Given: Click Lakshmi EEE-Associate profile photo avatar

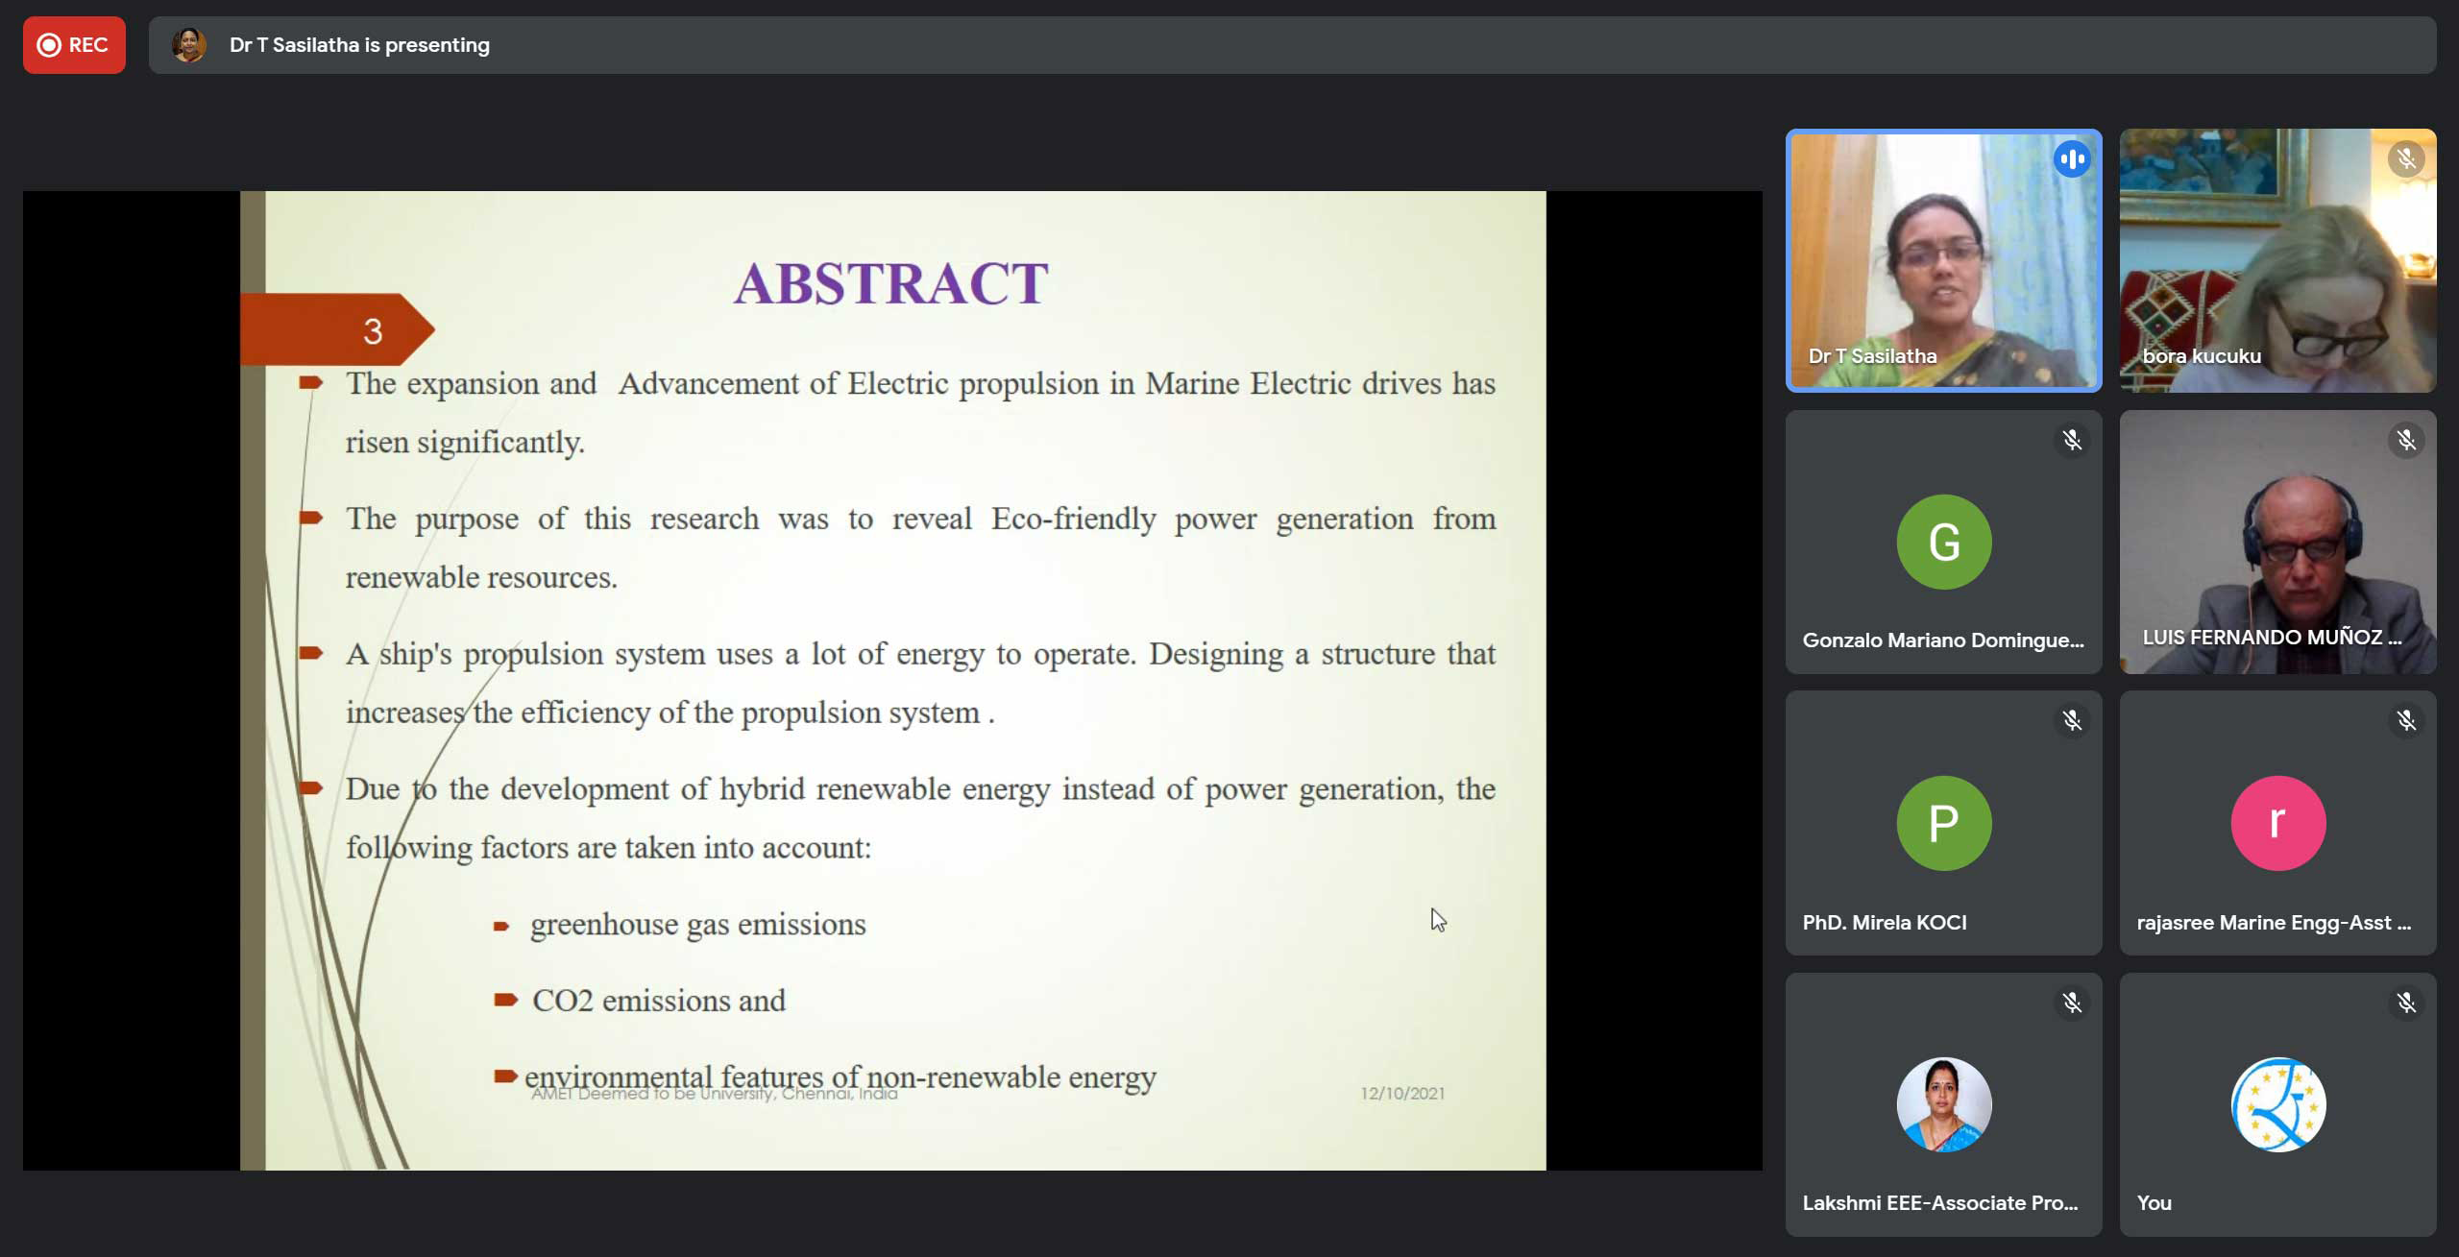Looking at the screenshot, I should coord(1943,1104).
